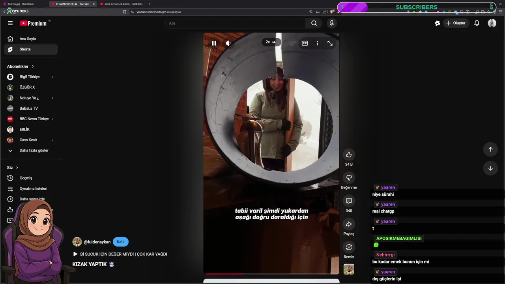The width and height of the screenshot is (505, 284).
Task: Open the account avatar menu
Action: click(492, 23)
